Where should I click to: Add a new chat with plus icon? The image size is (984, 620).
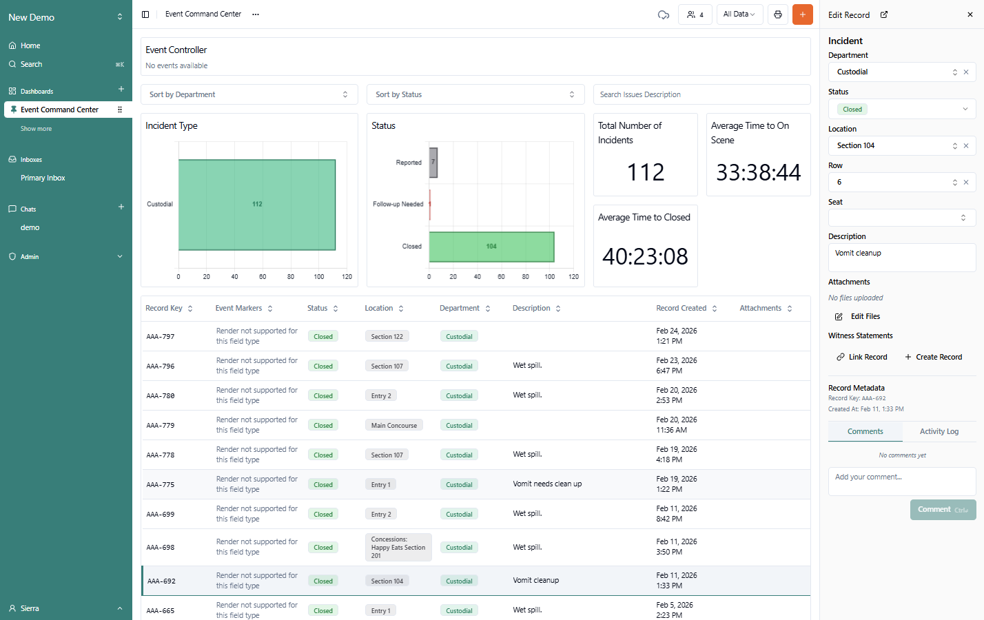tap(121, 207)
